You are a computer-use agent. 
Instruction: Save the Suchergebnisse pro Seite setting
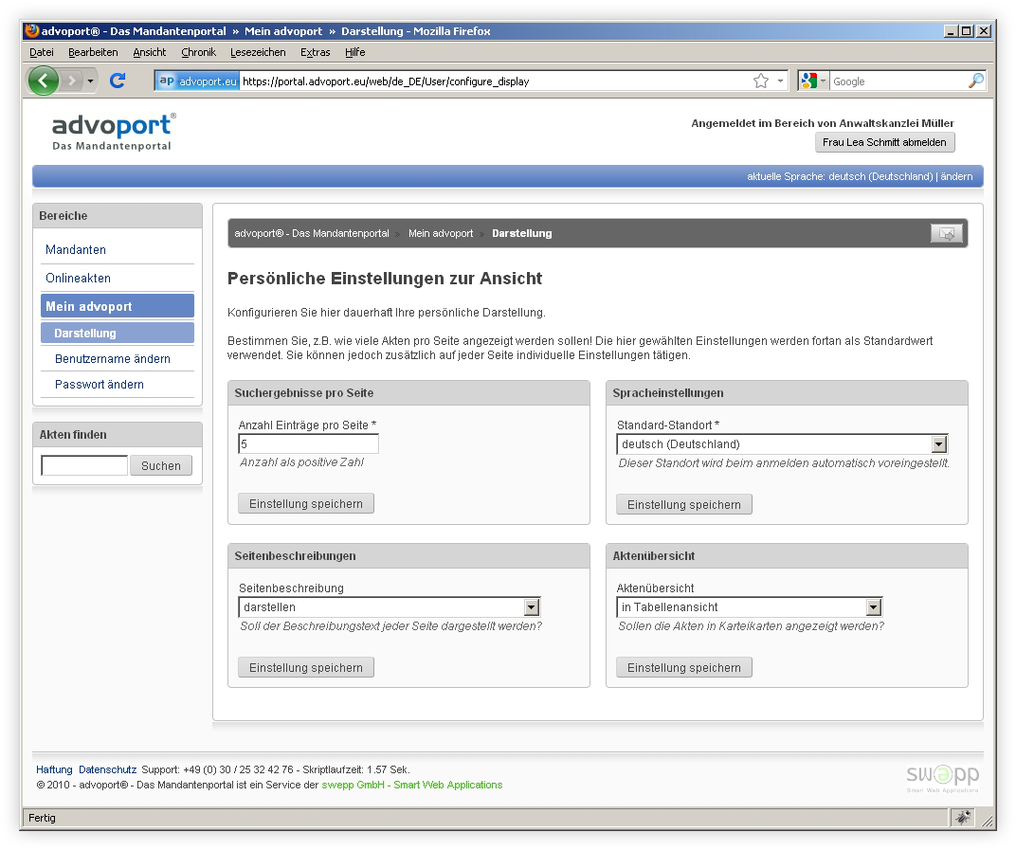(x=306, y=503)
